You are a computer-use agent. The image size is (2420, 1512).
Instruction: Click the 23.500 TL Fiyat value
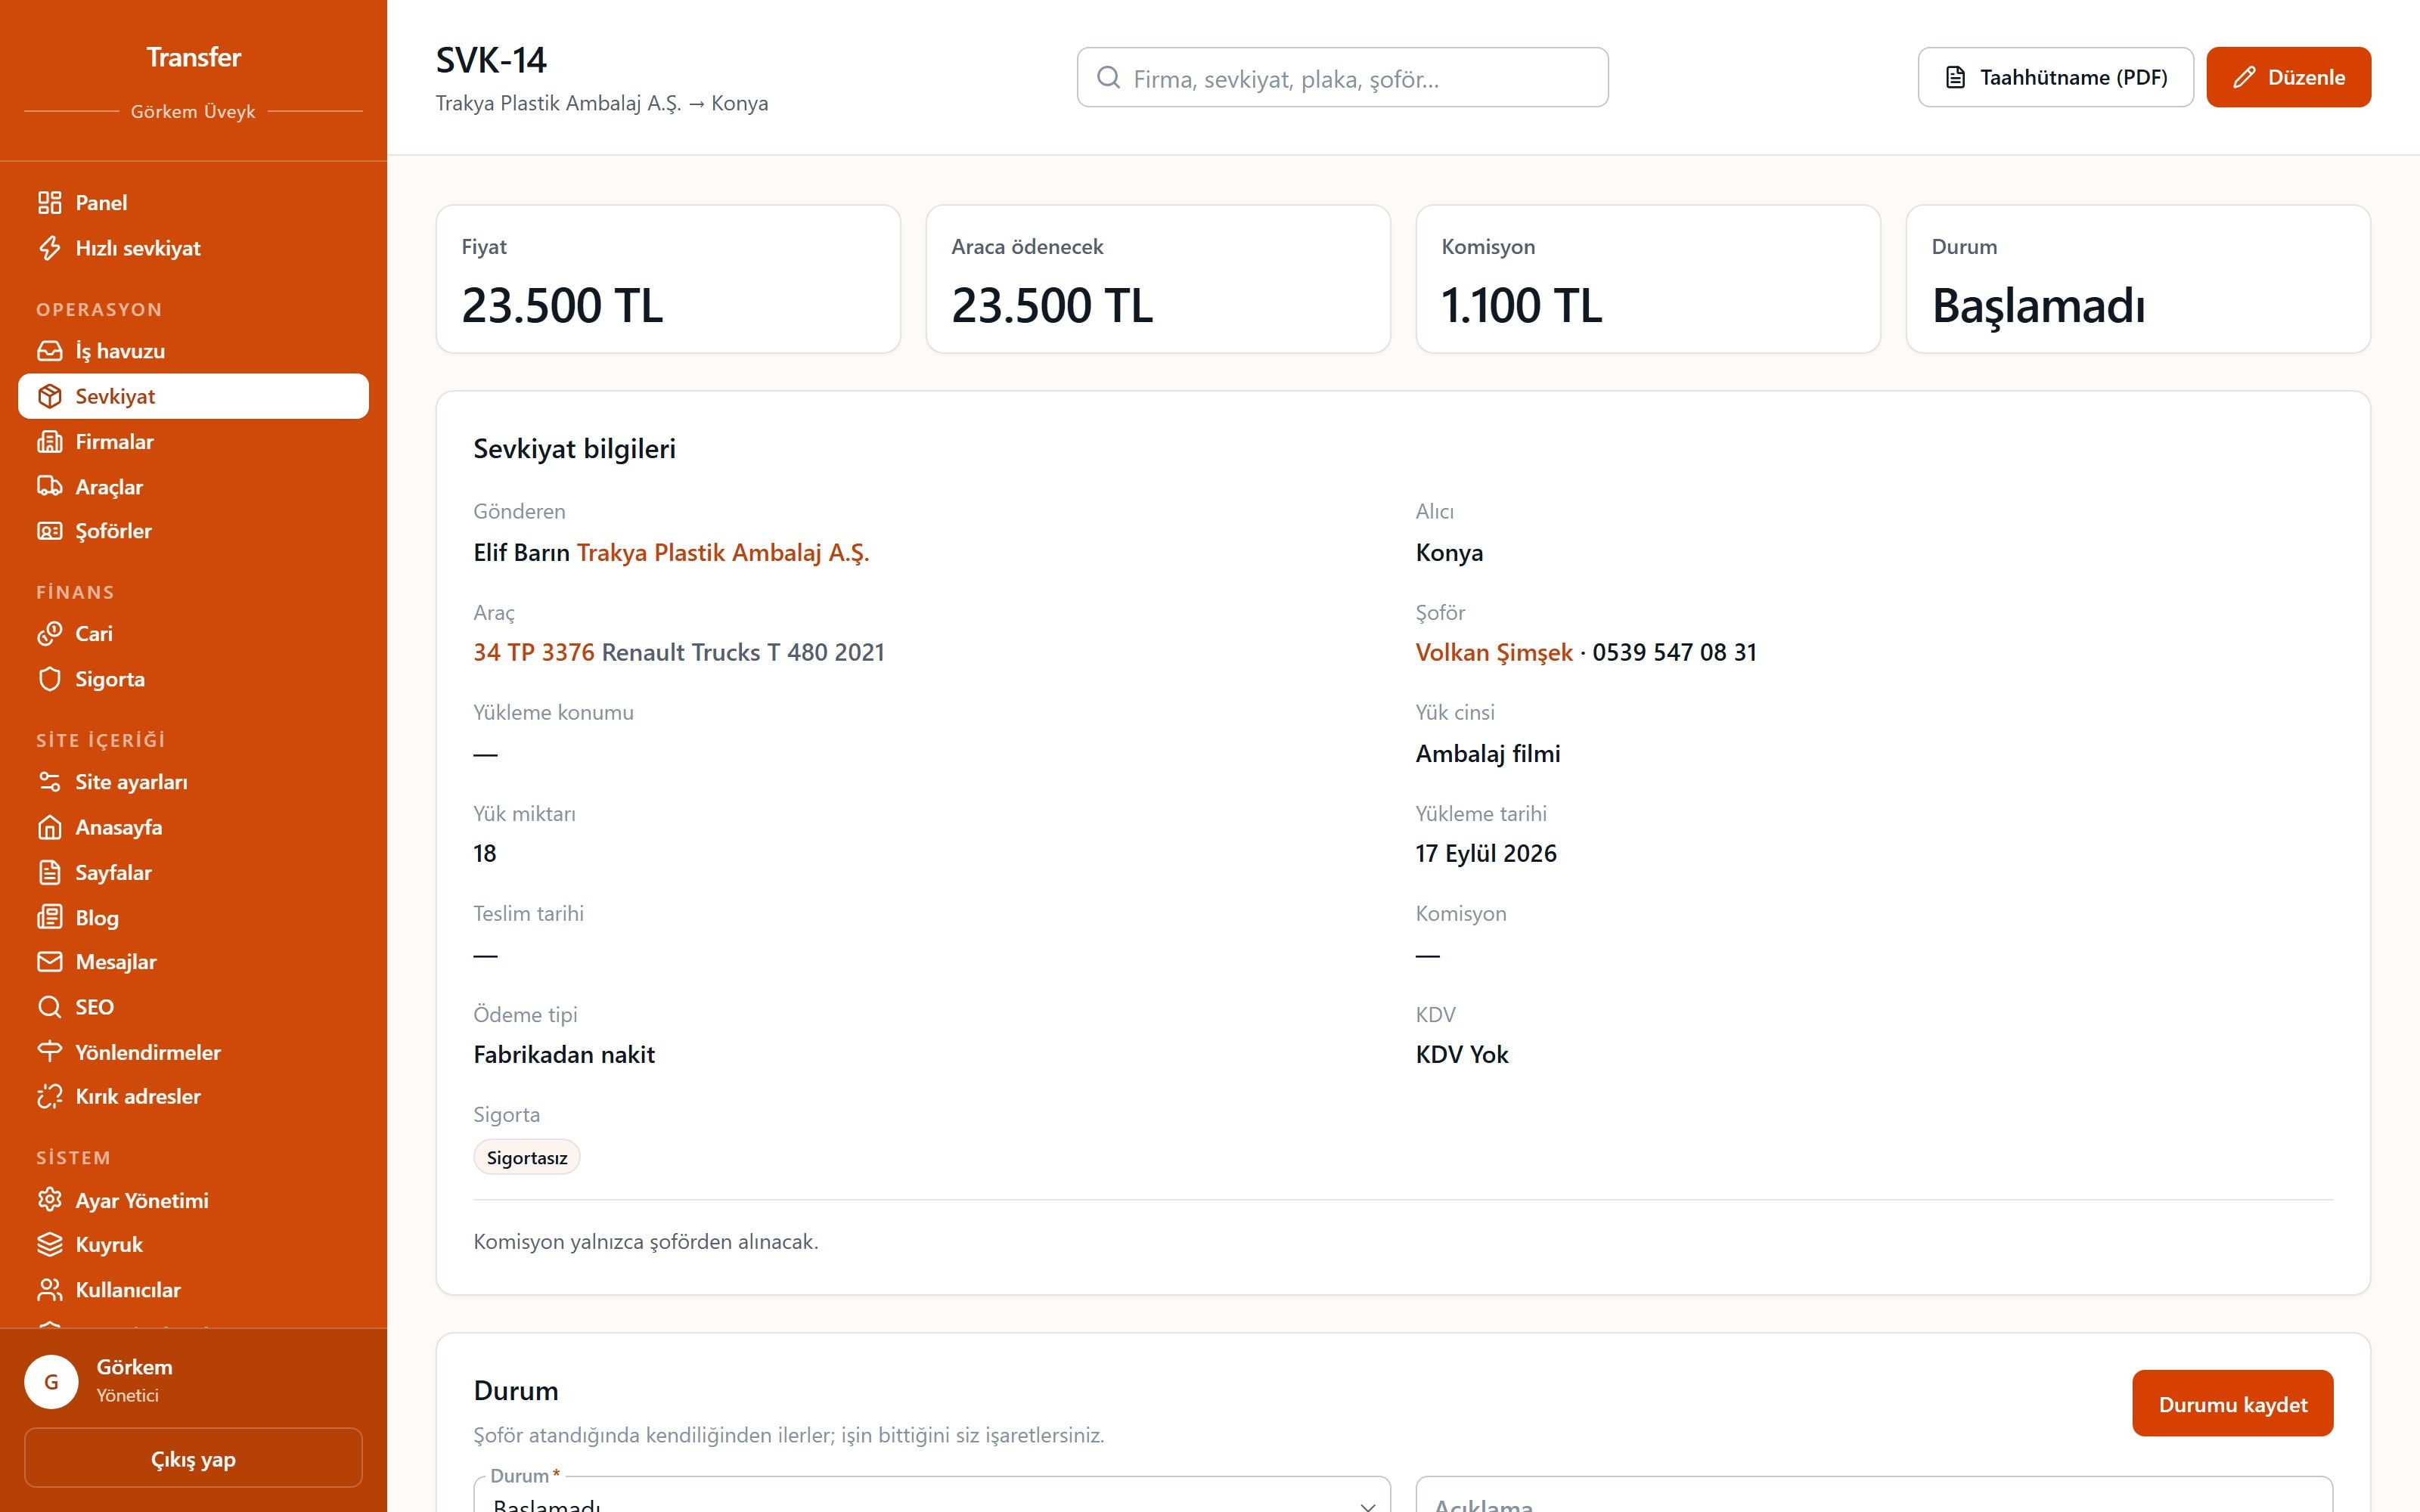562,305
